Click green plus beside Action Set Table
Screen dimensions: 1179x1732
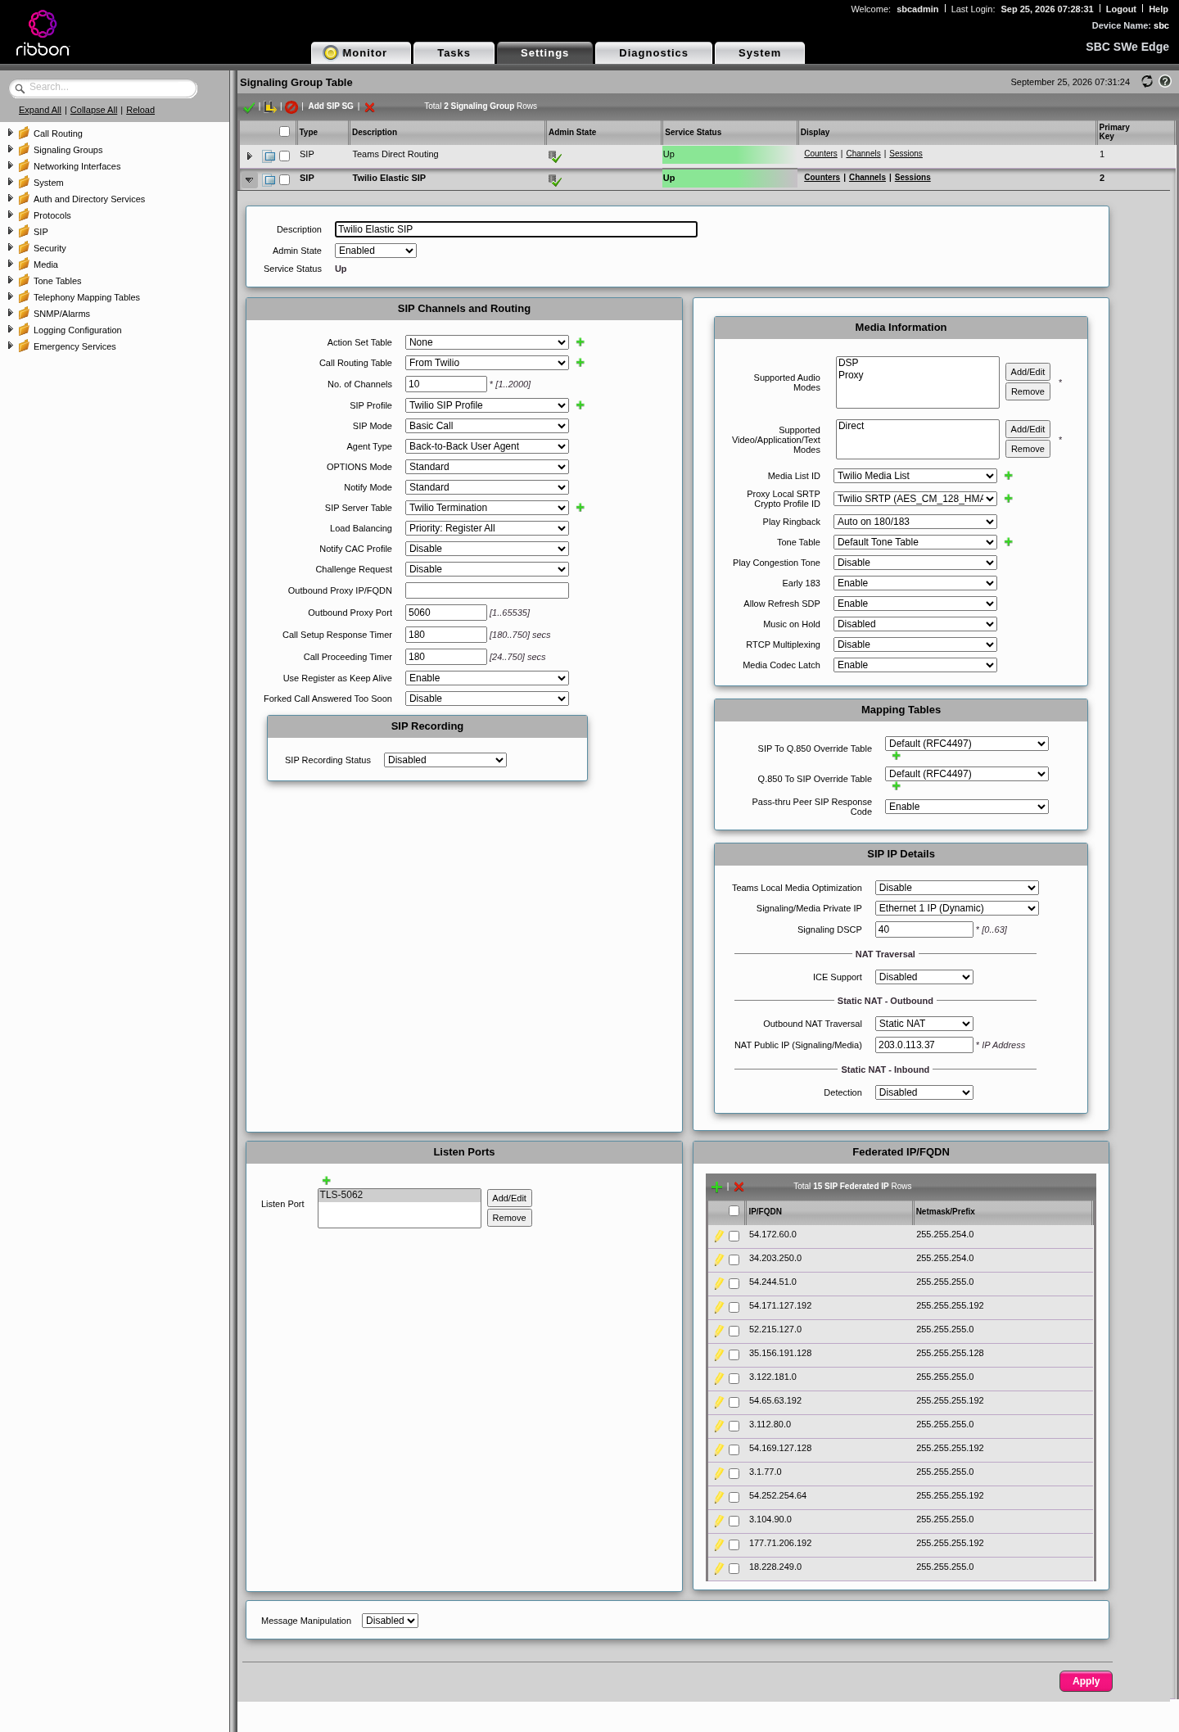click(x=580, y=342)
